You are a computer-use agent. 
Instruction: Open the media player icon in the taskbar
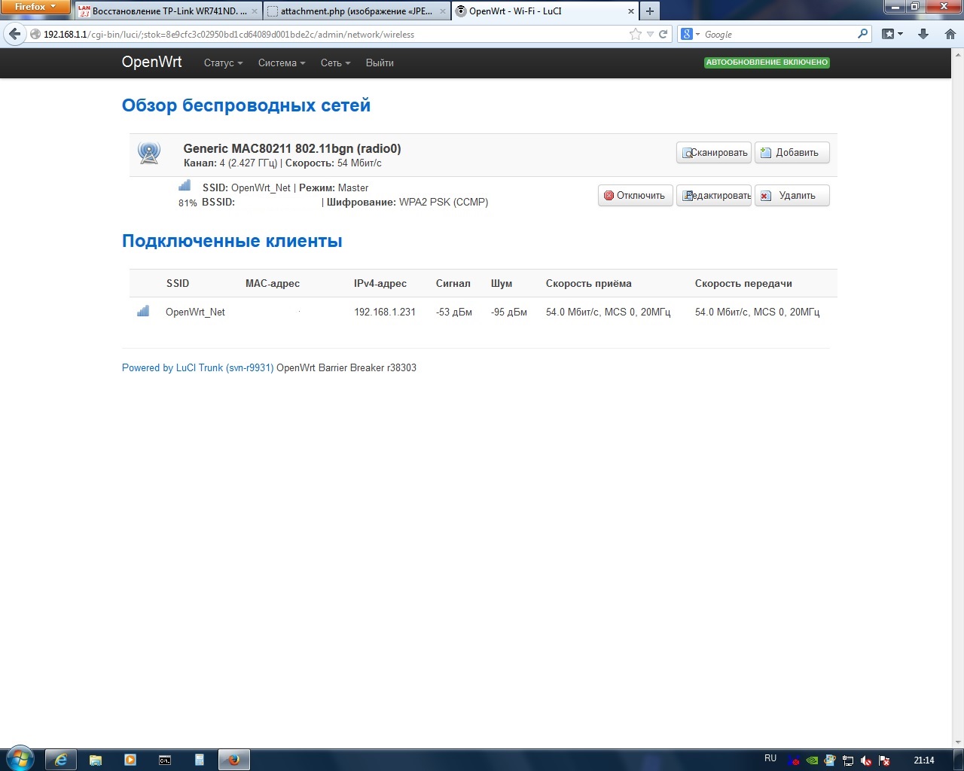tap(130, 760)
